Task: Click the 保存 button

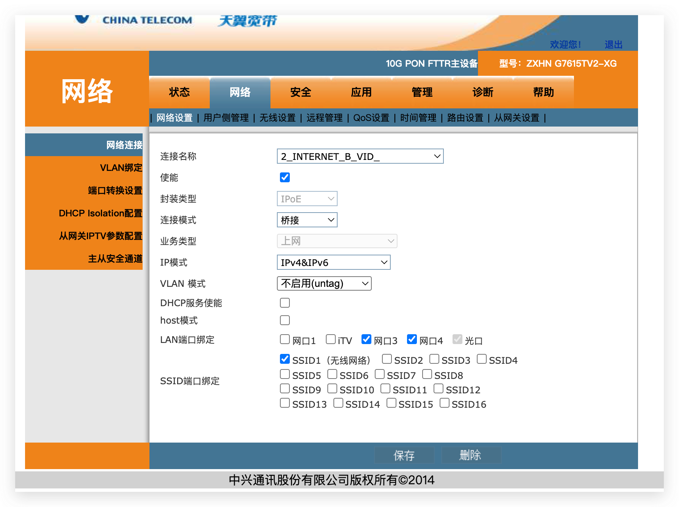Action: (x=404, y=455)
